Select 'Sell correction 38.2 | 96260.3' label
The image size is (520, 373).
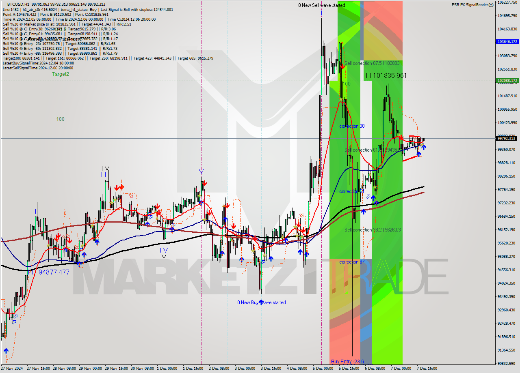coord(373,230)
